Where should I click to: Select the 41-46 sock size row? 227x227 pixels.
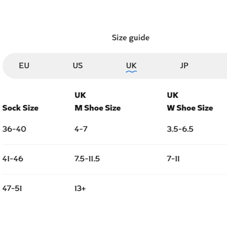[x=113, y=159]
